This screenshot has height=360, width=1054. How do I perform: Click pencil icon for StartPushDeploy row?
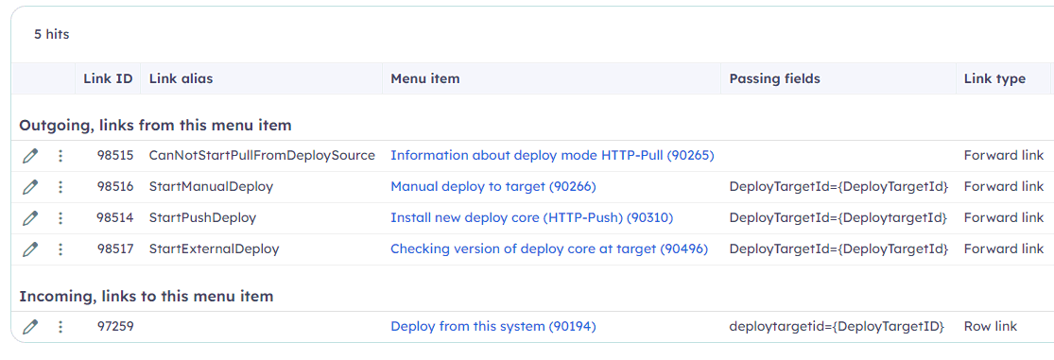29,218
